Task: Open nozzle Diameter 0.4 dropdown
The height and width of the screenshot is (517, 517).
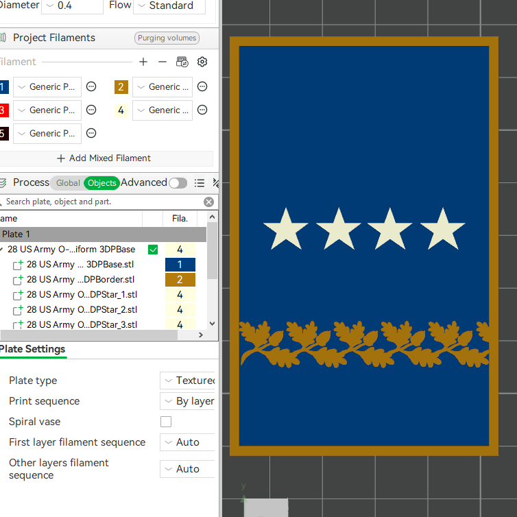Action: tap(72, 5)
